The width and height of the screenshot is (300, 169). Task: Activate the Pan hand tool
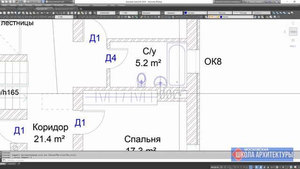click(x=53, y=13)
